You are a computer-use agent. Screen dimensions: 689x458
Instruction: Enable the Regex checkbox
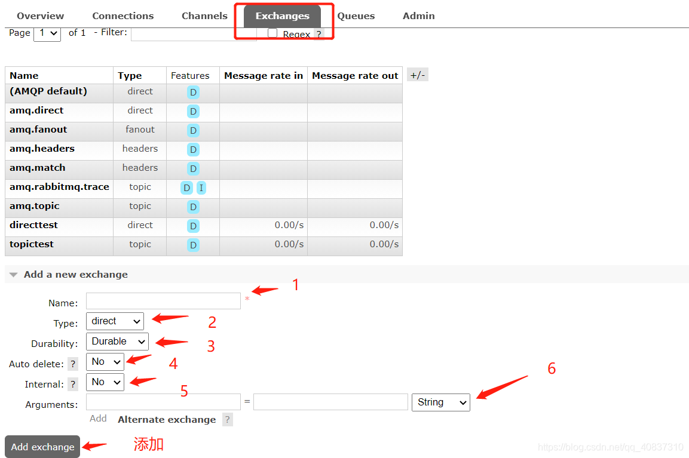272,33
